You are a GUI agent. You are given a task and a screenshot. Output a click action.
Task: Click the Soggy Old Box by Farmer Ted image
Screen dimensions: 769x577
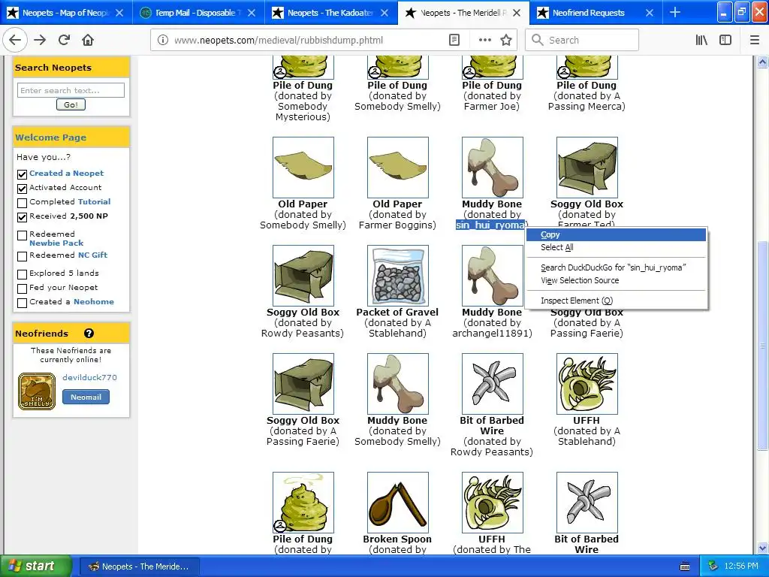pyautogui.click(x=587, y=168)
